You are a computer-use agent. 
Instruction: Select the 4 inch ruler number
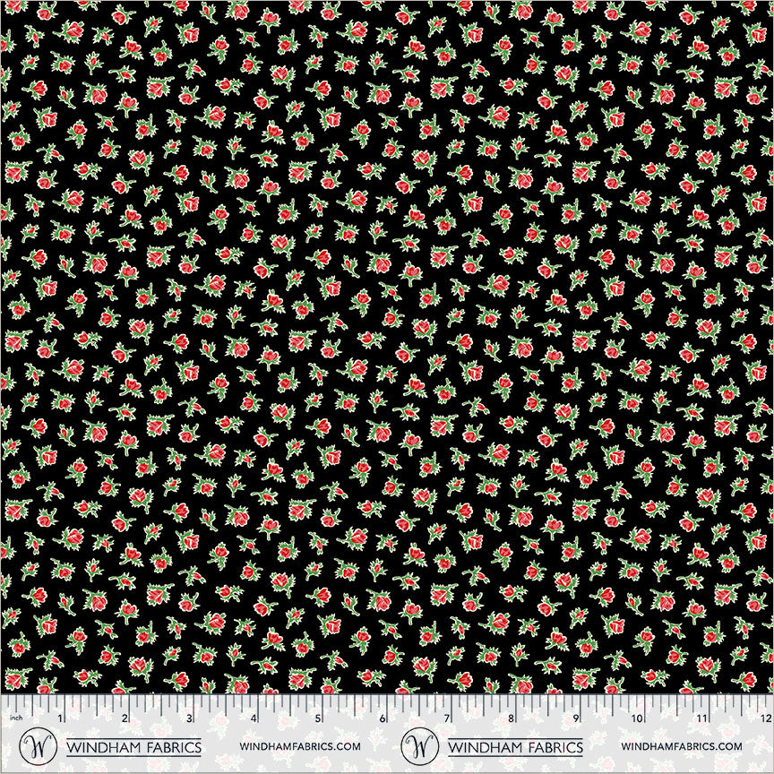pyautogui.click(x=254, y=719)
